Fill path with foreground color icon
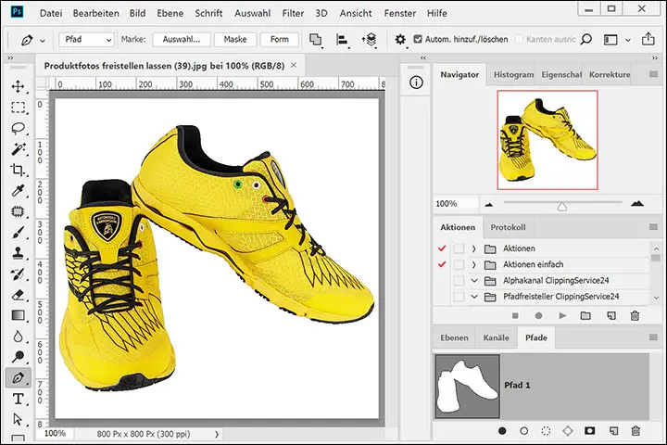The height and width of the screenshot is (445, 667). (502, 431)
